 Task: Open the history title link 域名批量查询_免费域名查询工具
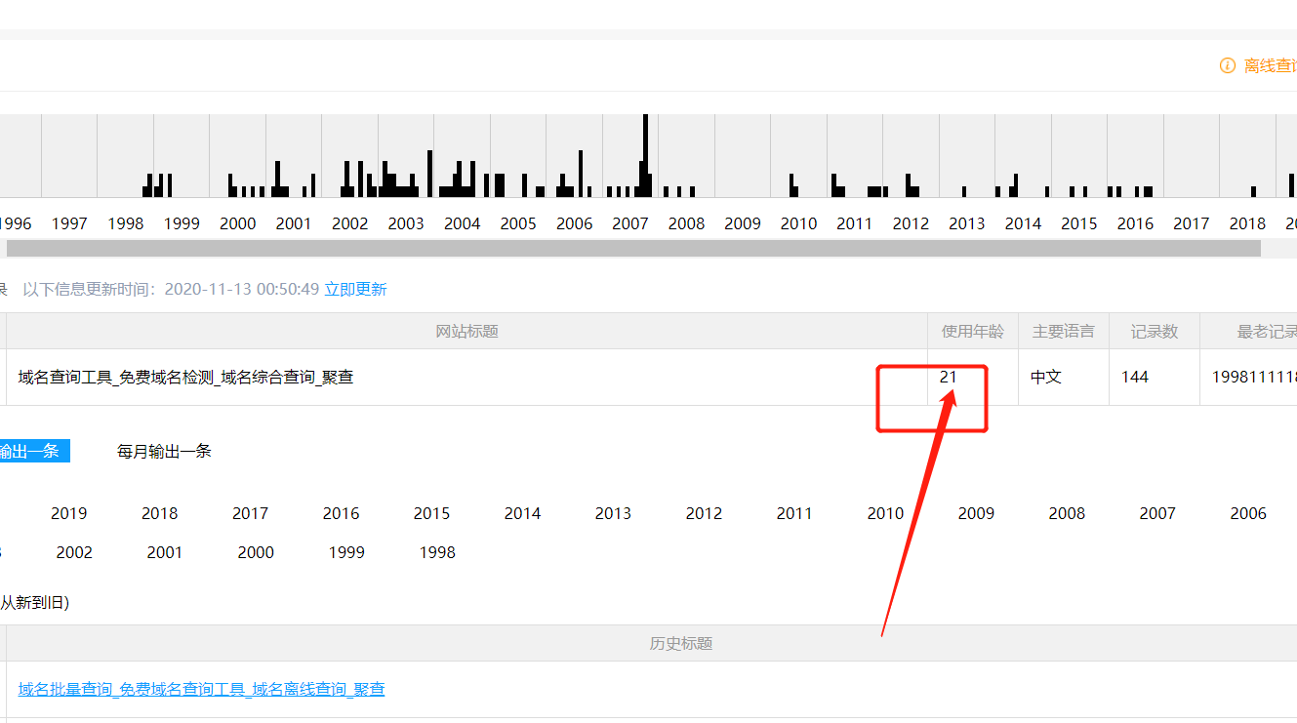click(201, 689)
